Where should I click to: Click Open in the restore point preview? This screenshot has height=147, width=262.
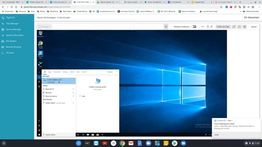point(84,96)
